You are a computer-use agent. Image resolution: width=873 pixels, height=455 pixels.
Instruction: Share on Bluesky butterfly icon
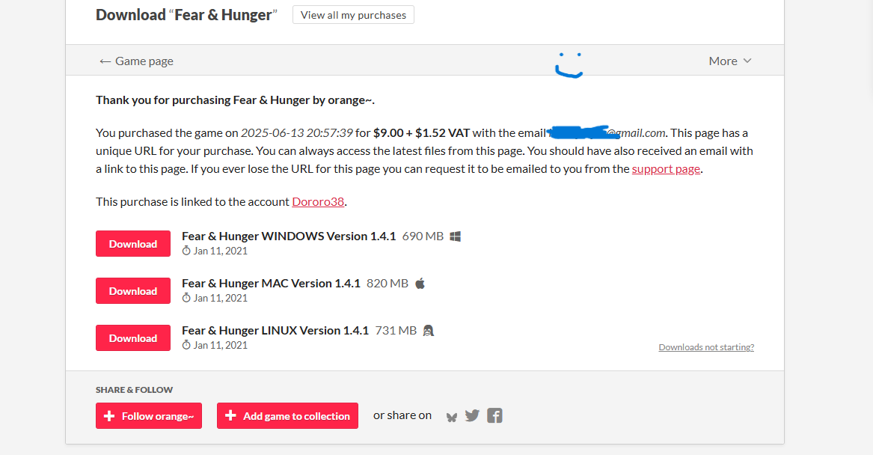(x=452, y=417)
